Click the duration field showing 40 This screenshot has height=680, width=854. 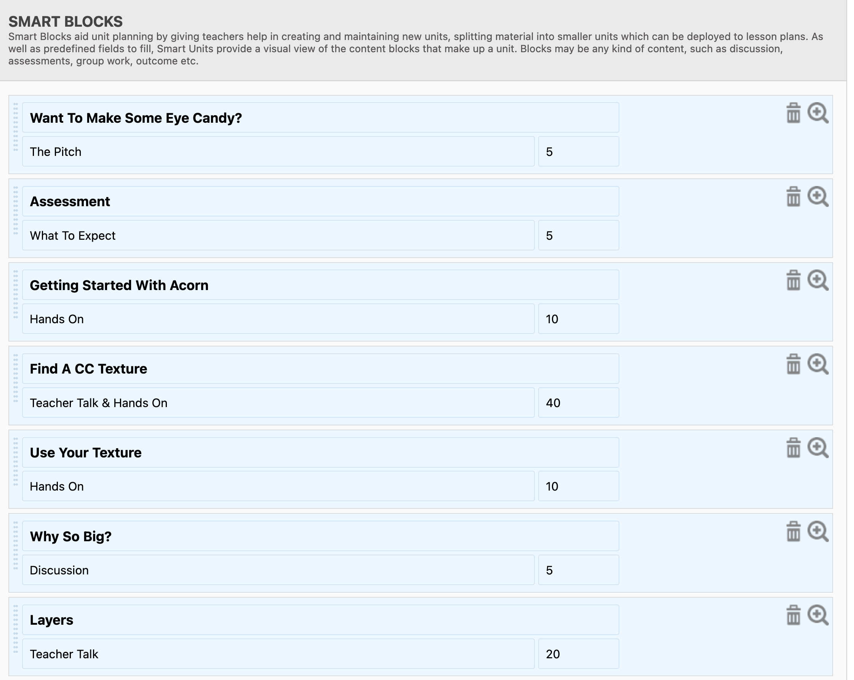tap(578, 403)
